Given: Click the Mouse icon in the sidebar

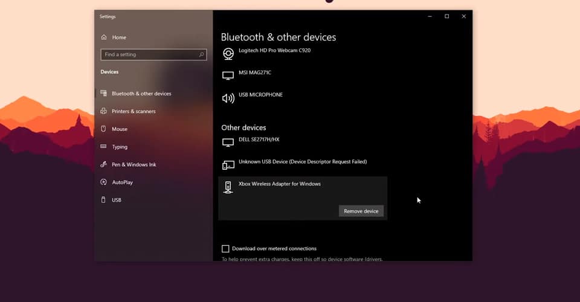Looking at the screenshot, I should click(103, 129).
